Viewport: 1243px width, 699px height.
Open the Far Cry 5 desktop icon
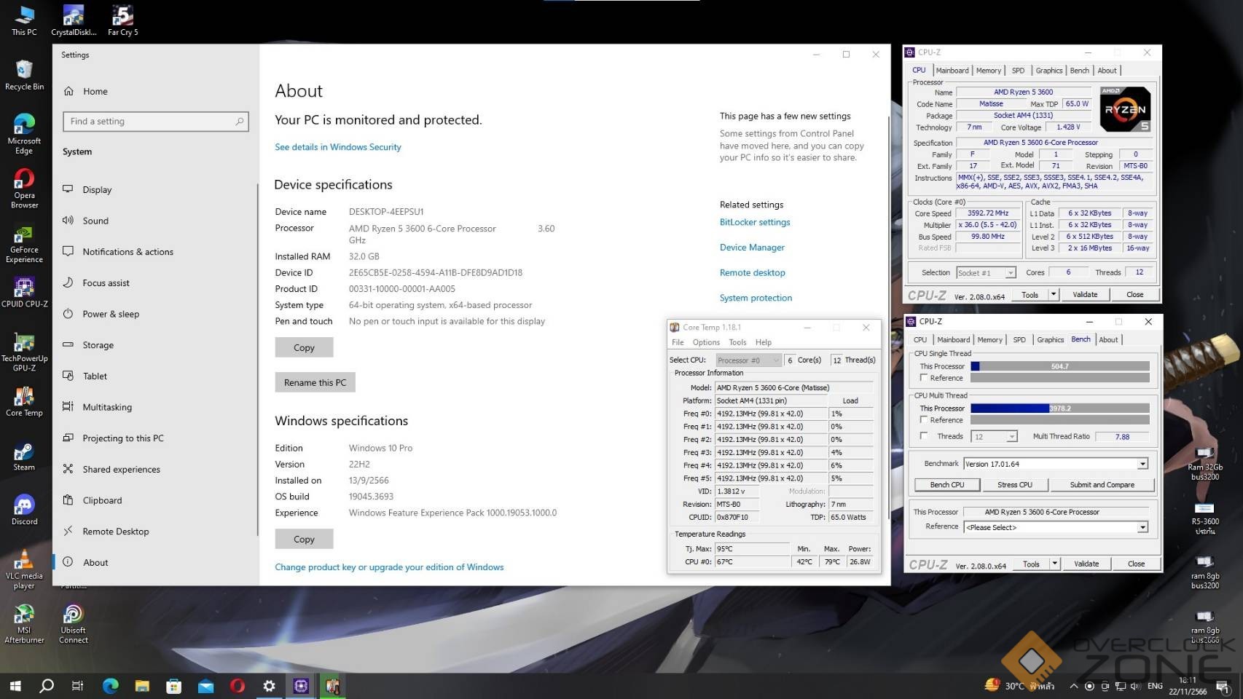(x=122, y=17)
